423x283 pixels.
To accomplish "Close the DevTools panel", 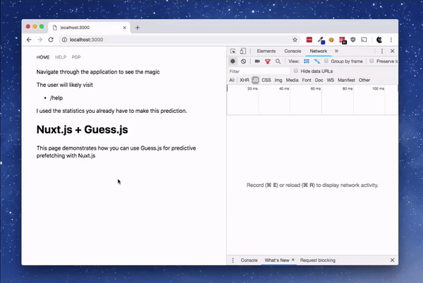I will pyautogui.click(x=392, y=51).
